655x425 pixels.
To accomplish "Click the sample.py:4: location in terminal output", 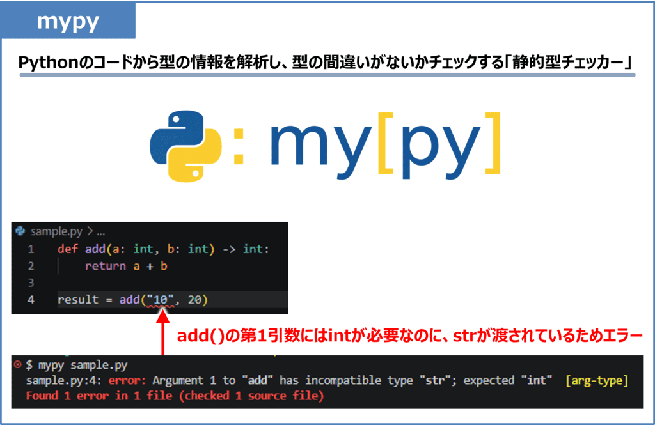I will 63,380.
